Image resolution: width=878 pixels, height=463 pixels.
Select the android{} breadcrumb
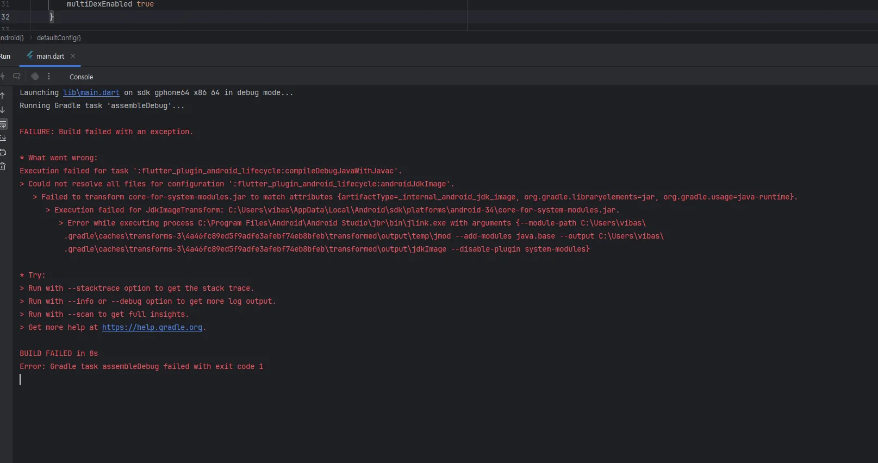(x=12, y=38)
